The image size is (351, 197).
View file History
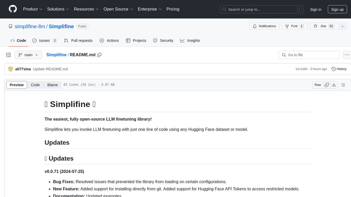point(339,69)
